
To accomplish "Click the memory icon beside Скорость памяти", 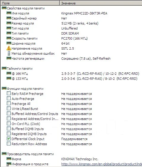I will click(x=9, y=38).
